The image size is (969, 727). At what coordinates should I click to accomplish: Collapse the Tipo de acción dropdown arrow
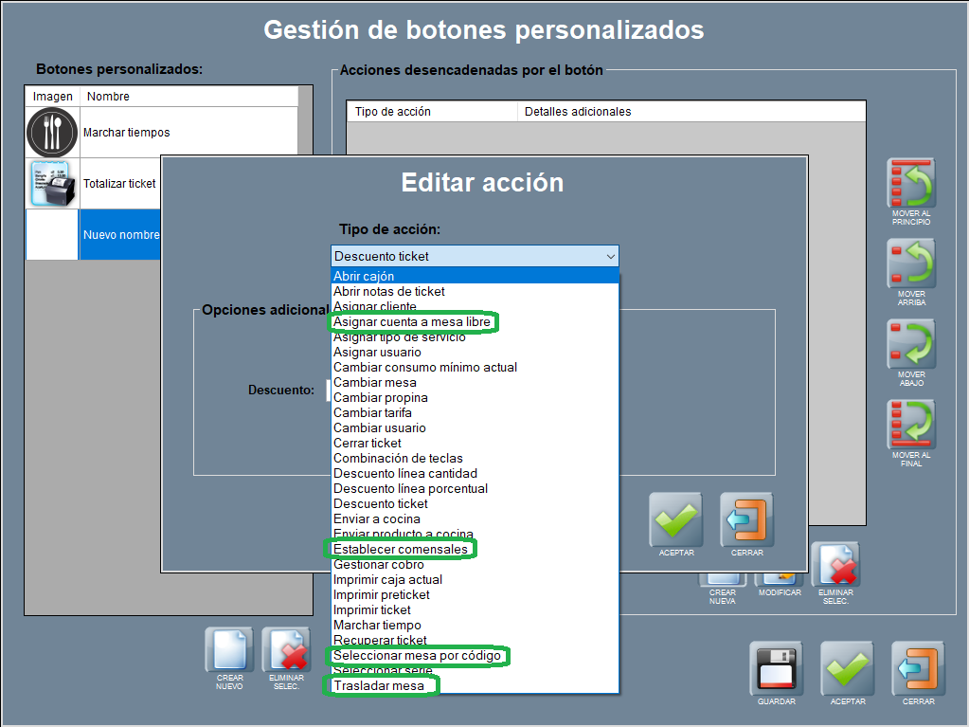[610, 257]
